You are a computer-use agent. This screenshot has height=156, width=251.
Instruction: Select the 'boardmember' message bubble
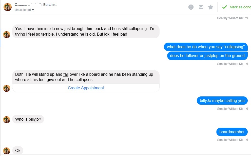(232, 132)
